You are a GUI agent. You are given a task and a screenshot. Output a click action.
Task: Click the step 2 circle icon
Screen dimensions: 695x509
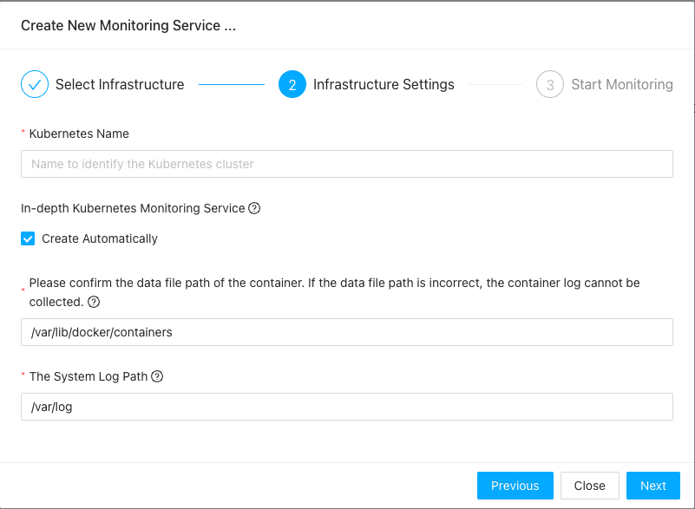point(292,85)
